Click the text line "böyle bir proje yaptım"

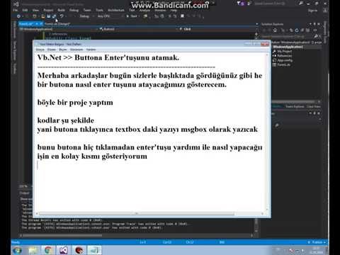pyautogui.click(x=75, y=103)
